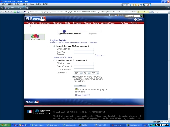This screenshot has height=127, width=170.
Task: Click the MLB.com Search box
Action: [x=134, y=16]
